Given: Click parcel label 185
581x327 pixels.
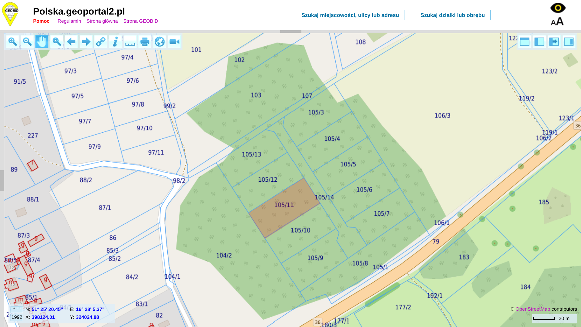Looking at the screenshot, I should pyautogui.click(x=544, y=202).
